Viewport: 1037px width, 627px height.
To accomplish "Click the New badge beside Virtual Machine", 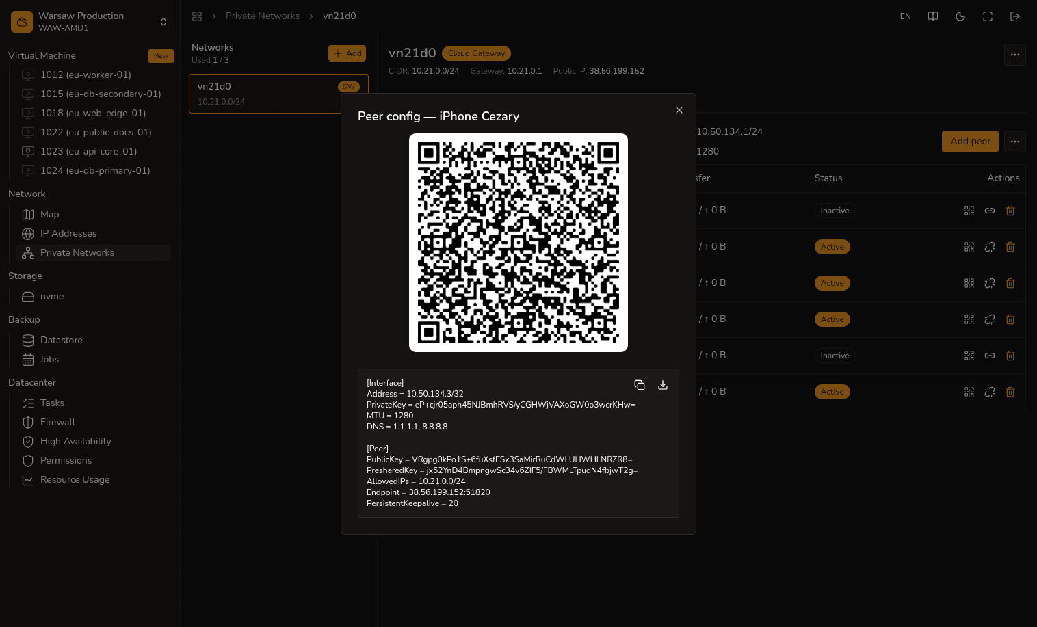I will point(161,56).
